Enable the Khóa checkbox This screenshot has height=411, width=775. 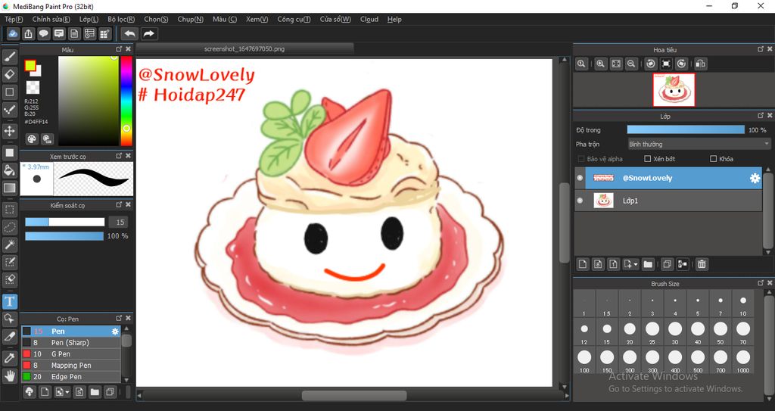point(713,159)
